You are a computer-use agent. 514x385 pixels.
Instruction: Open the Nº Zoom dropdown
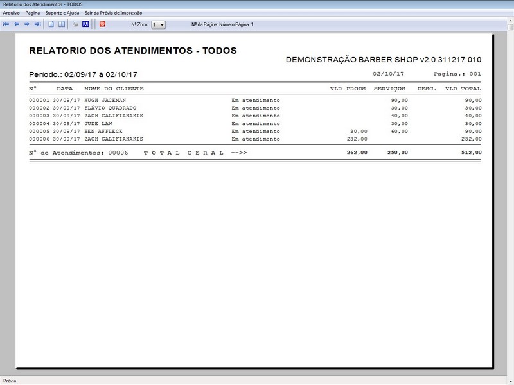coord(158,24)
